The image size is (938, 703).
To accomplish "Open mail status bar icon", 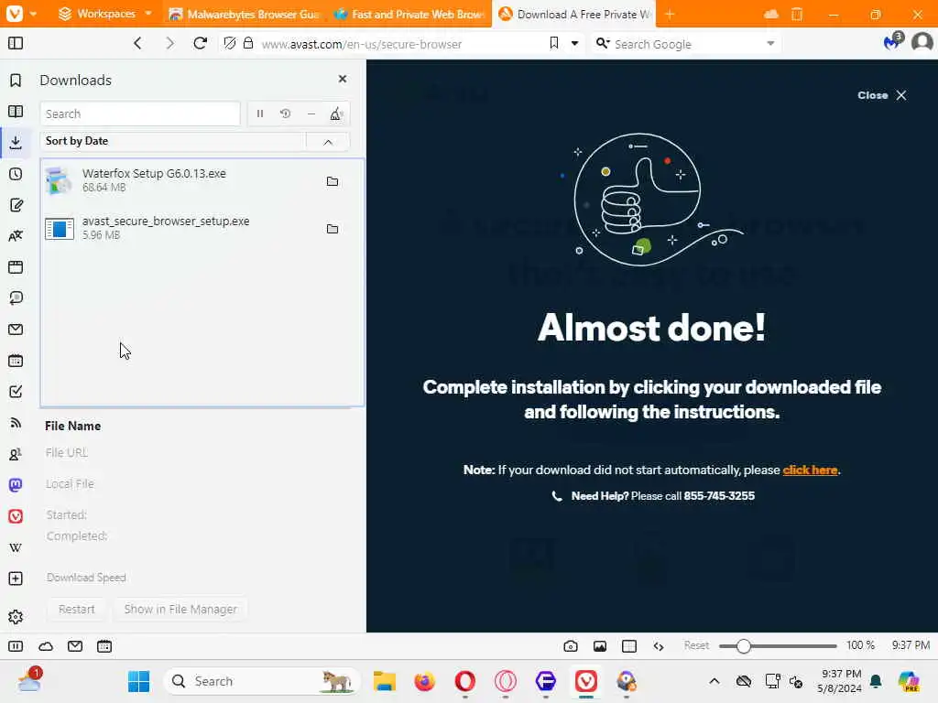I will point(75,646).
